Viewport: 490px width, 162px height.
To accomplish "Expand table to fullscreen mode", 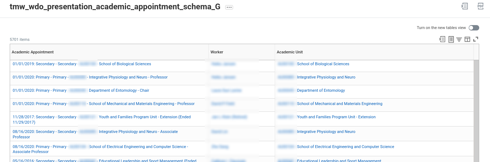I will (476, 39).
